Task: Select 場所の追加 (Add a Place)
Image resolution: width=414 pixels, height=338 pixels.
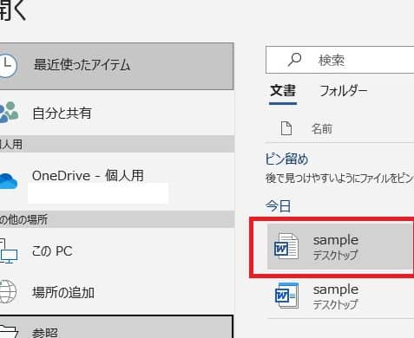Action: pos(116,292)
